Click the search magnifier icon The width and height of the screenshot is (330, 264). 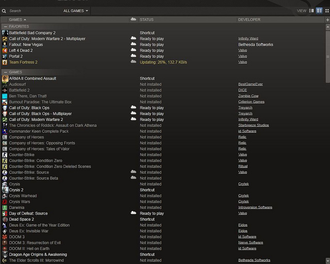coord(4,11)
